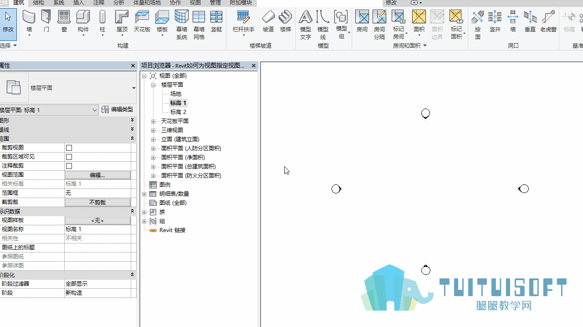This screenshot has width=583, height=327.
Task: Switch to the 结构 ribbon tab
Action: coord(39,3)
